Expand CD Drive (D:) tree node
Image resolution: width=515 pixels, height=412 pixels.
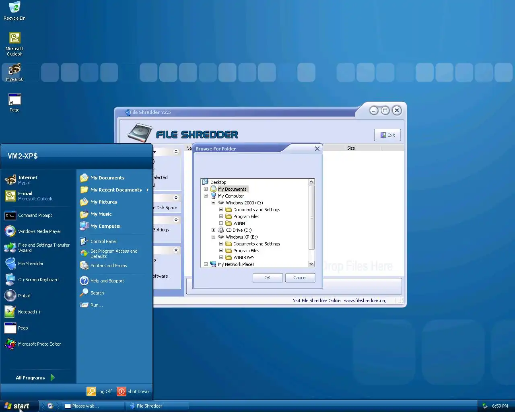[213, 230]
